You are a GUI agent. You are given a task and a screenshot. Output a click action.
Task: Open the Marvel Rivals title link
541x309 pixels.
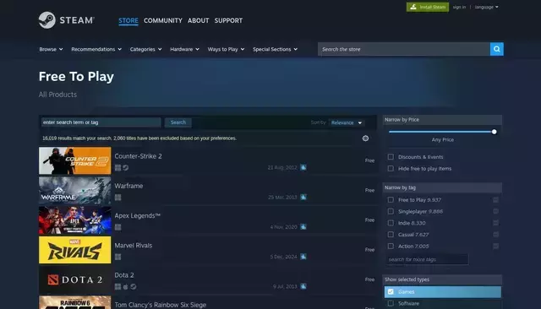point(134,246)
